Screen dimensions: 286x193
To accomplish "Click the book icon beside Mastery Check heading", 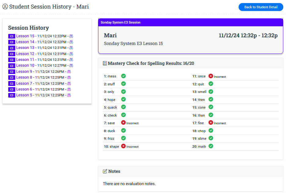I will click(105, 63).
